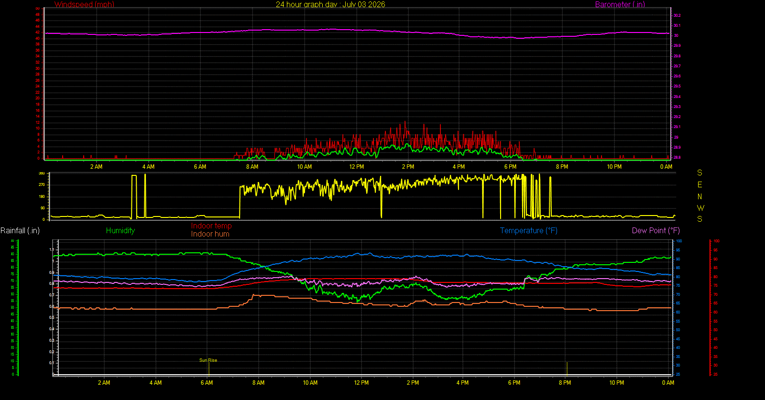Click 4 AM on the temperature graph axis
The height and width of the screenshot is (400, 765).
point(155,383)
